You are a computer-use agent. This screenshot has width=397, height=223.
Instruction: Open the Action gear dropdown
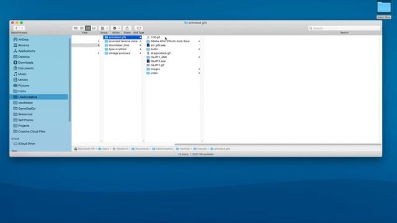[x=116, y=28]
